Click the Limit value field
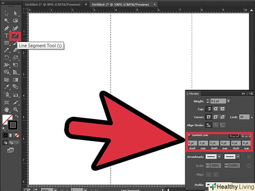Image resolution: width=255 pixels, height=191 pixels. pos(244,117)
